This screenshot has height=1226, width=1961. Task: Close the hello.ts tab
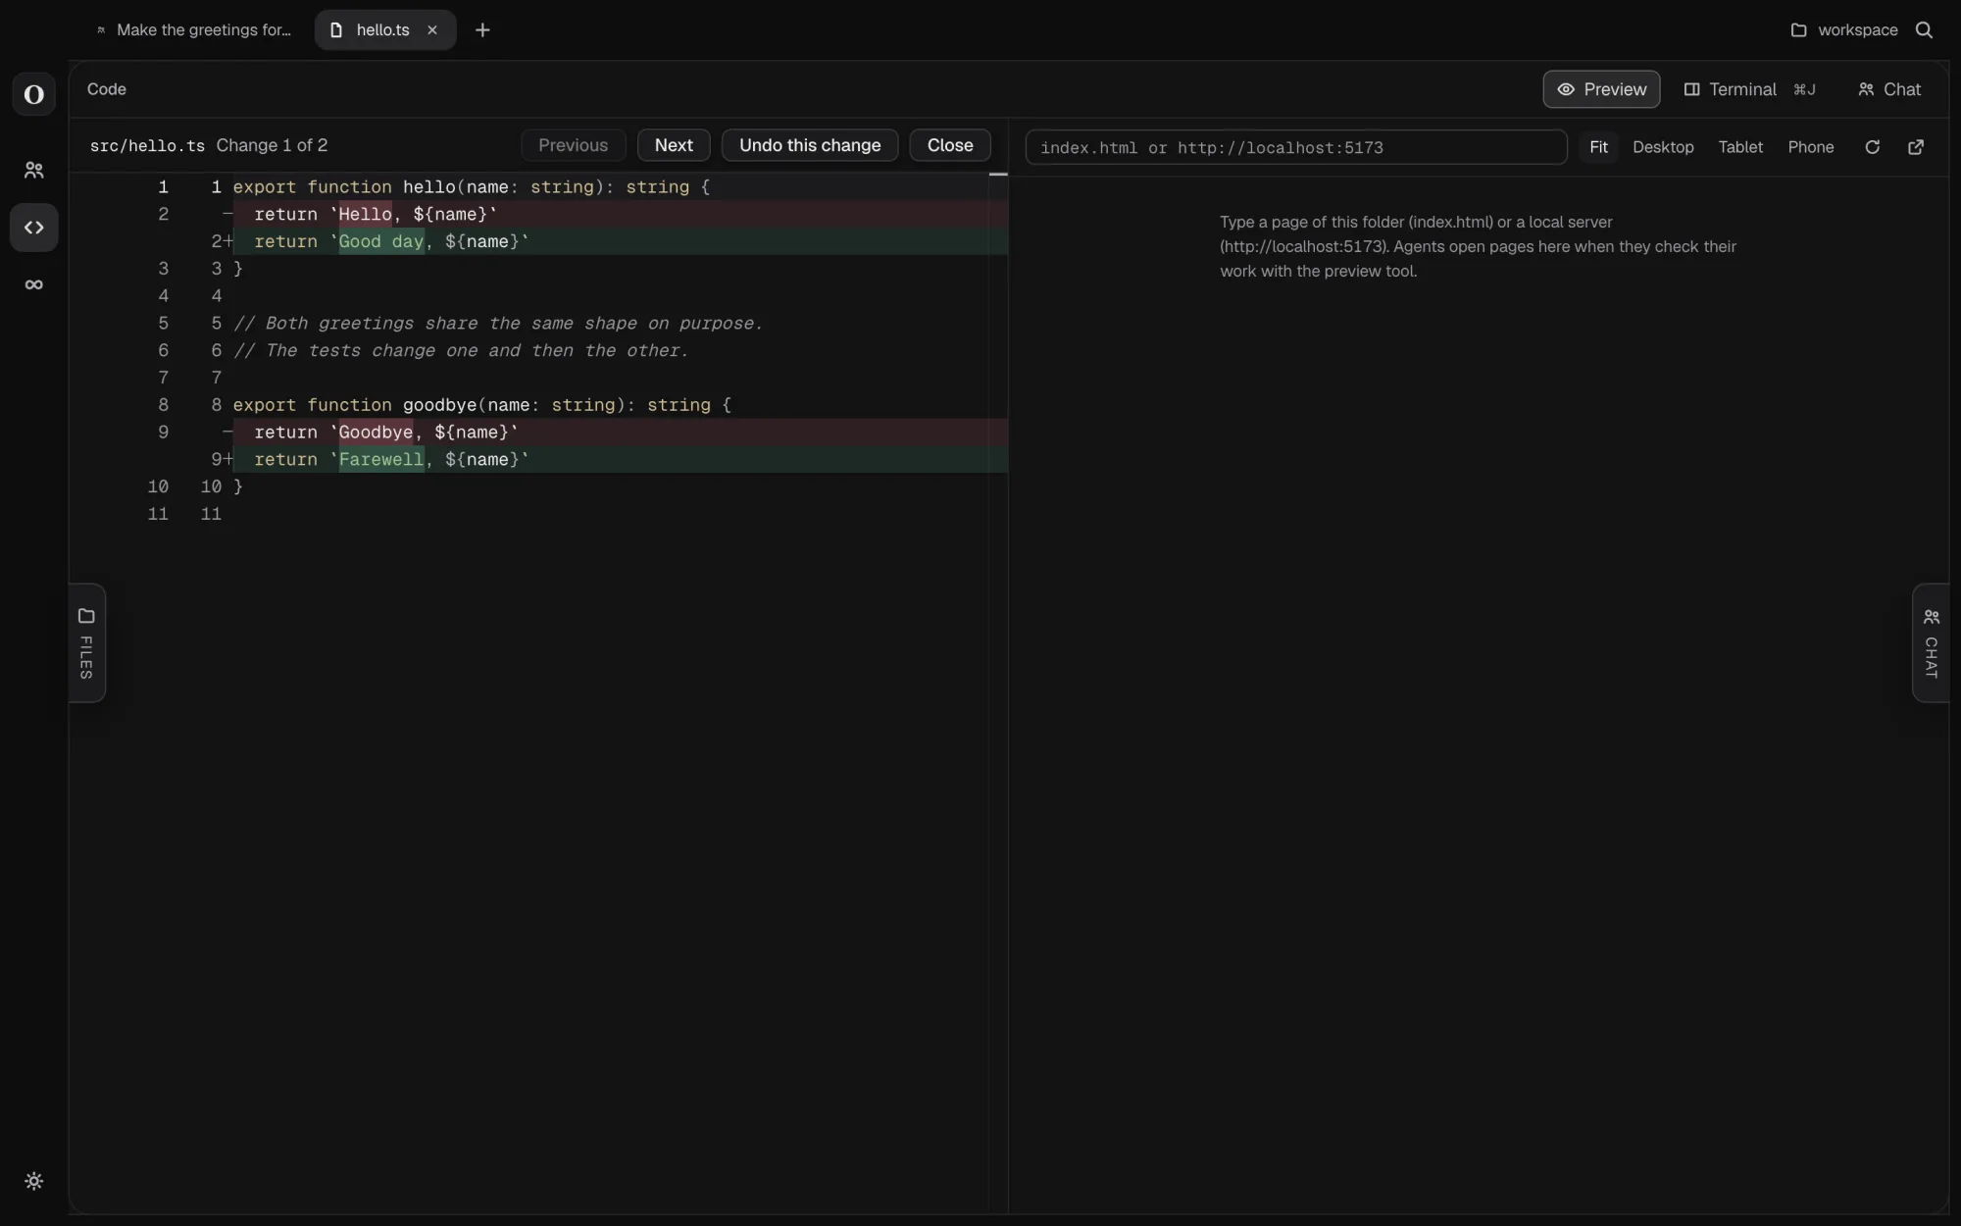click(432, 30)
